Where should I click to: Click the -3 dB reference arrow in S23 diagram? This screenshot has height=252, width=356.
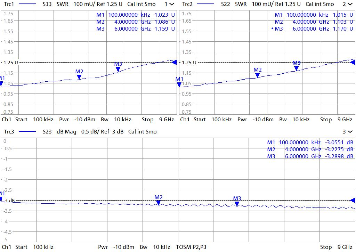coord(353,200)
